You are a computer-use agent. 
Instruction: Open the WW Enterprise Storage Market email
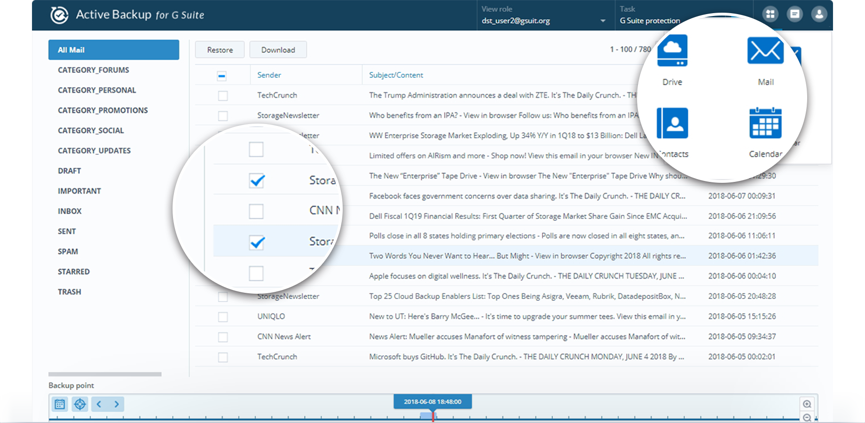click(x=508, y=136)
